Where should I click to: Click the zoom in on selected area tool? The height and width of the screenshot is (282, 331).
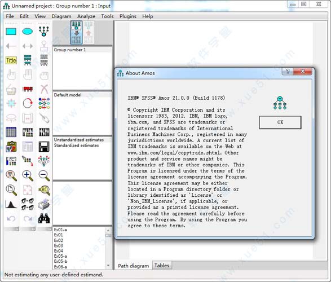tap(11, 175)
